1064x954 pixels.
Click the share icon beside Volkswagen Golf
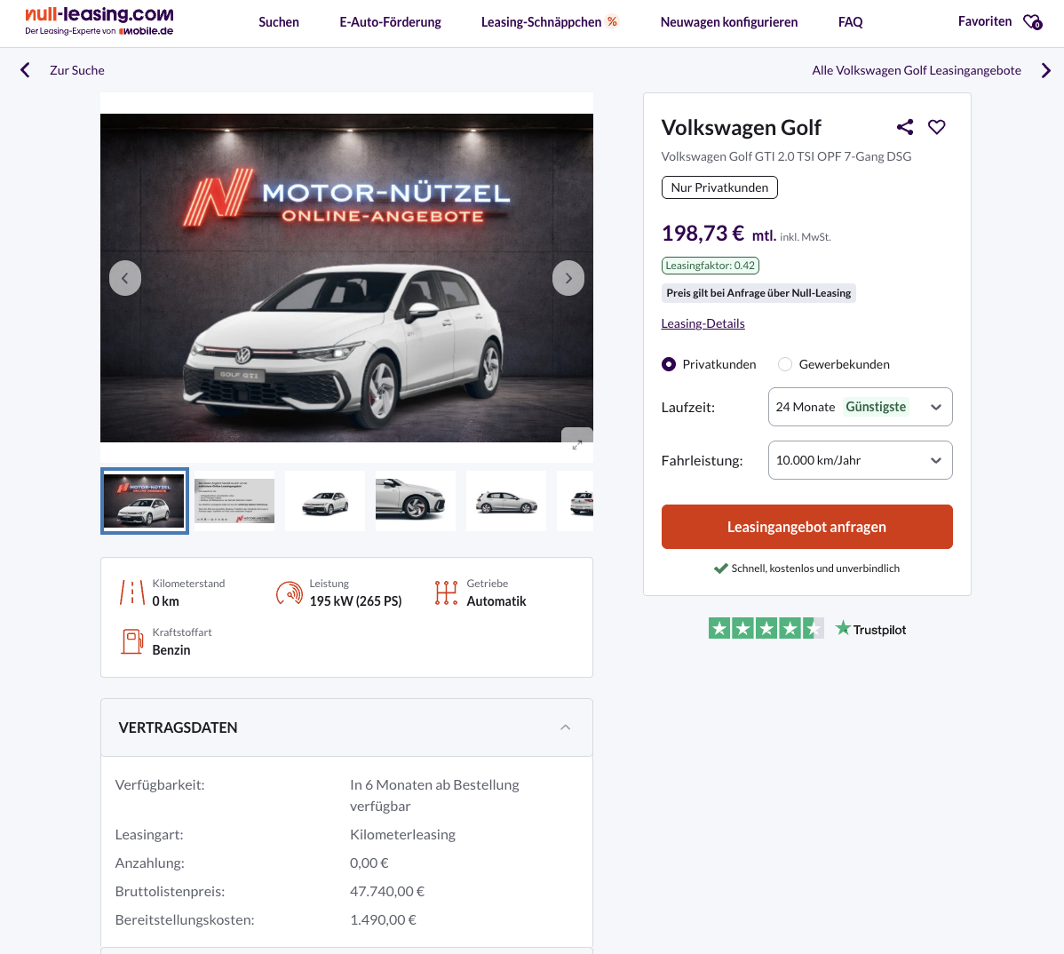(905, 127)
